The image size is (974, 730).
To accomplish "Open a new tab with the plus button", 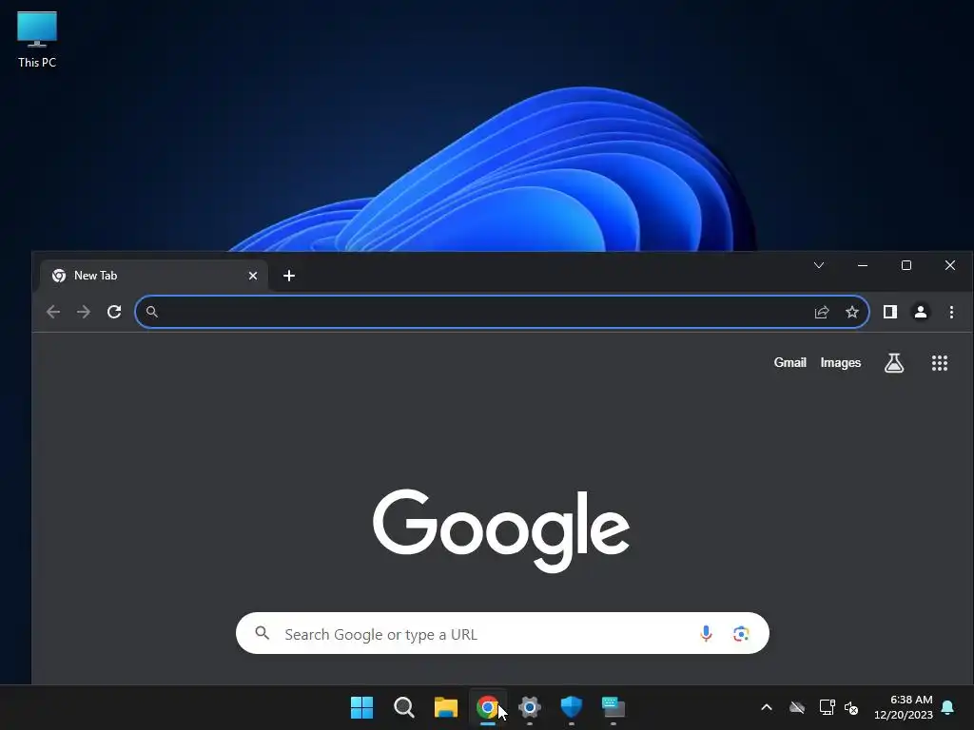I will pyautogui.click(x=289, y=276).
